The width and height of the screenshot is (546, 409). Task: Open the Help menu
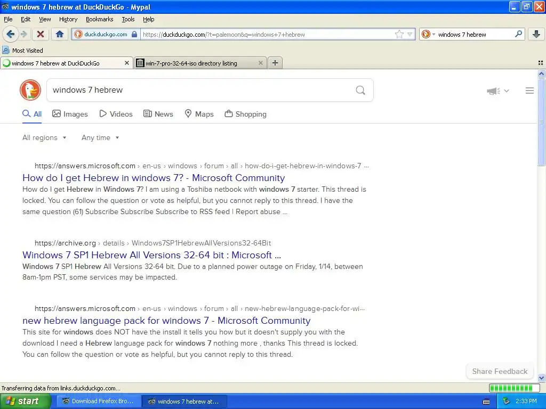[149, 19]
